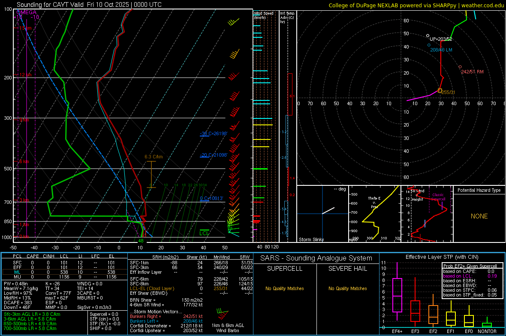Click the 700-500mb LR = 5.8 C/km line
The image size is (506, 336).
(30, 328)
